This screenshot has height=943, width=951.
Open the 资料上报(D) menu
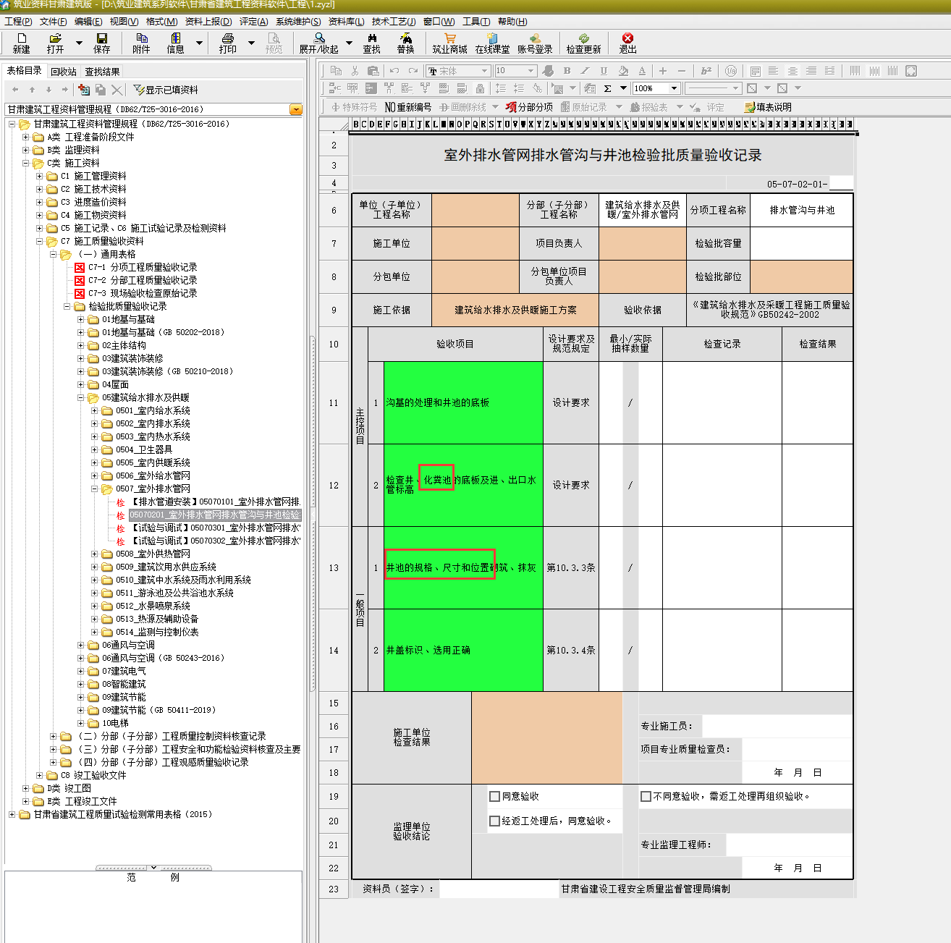[x=208, y=22]
